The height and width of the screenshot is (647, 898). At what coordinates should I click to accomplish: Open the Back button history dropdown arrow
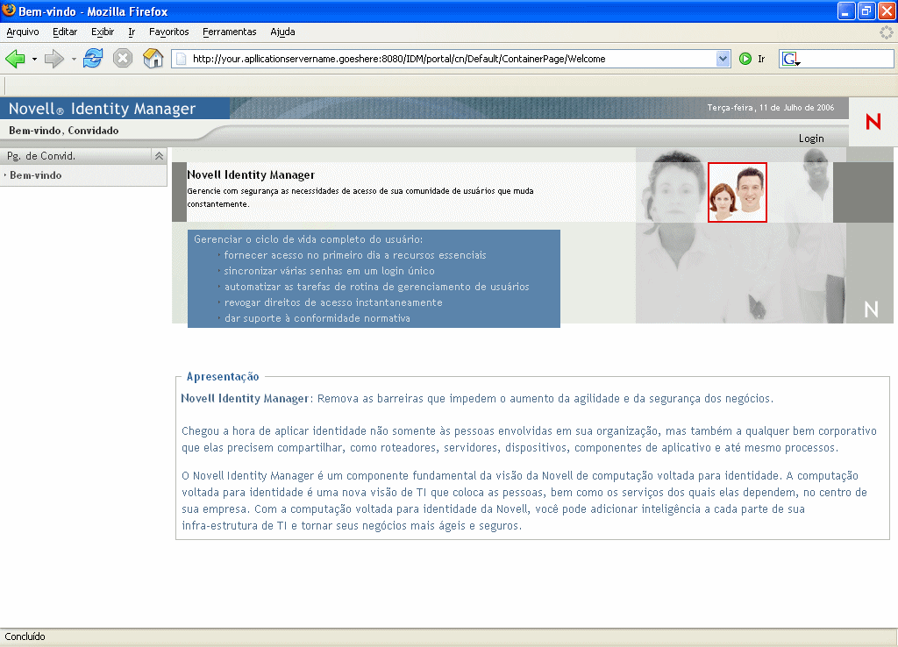(34, 59)
